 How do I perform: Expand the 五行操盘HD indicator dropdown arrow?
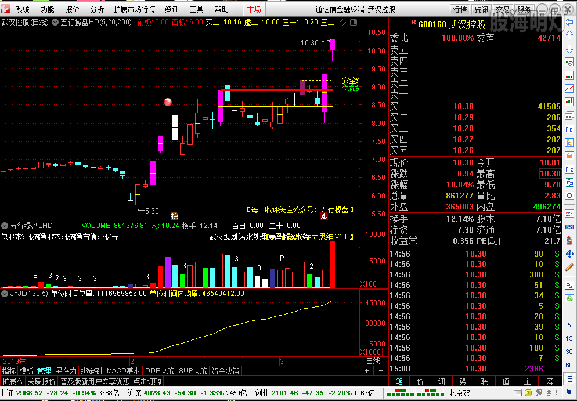(x=55, y=22)
